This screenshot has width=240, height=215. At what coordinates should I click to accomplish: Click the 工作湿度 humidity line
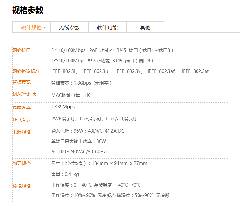(110, 195)
